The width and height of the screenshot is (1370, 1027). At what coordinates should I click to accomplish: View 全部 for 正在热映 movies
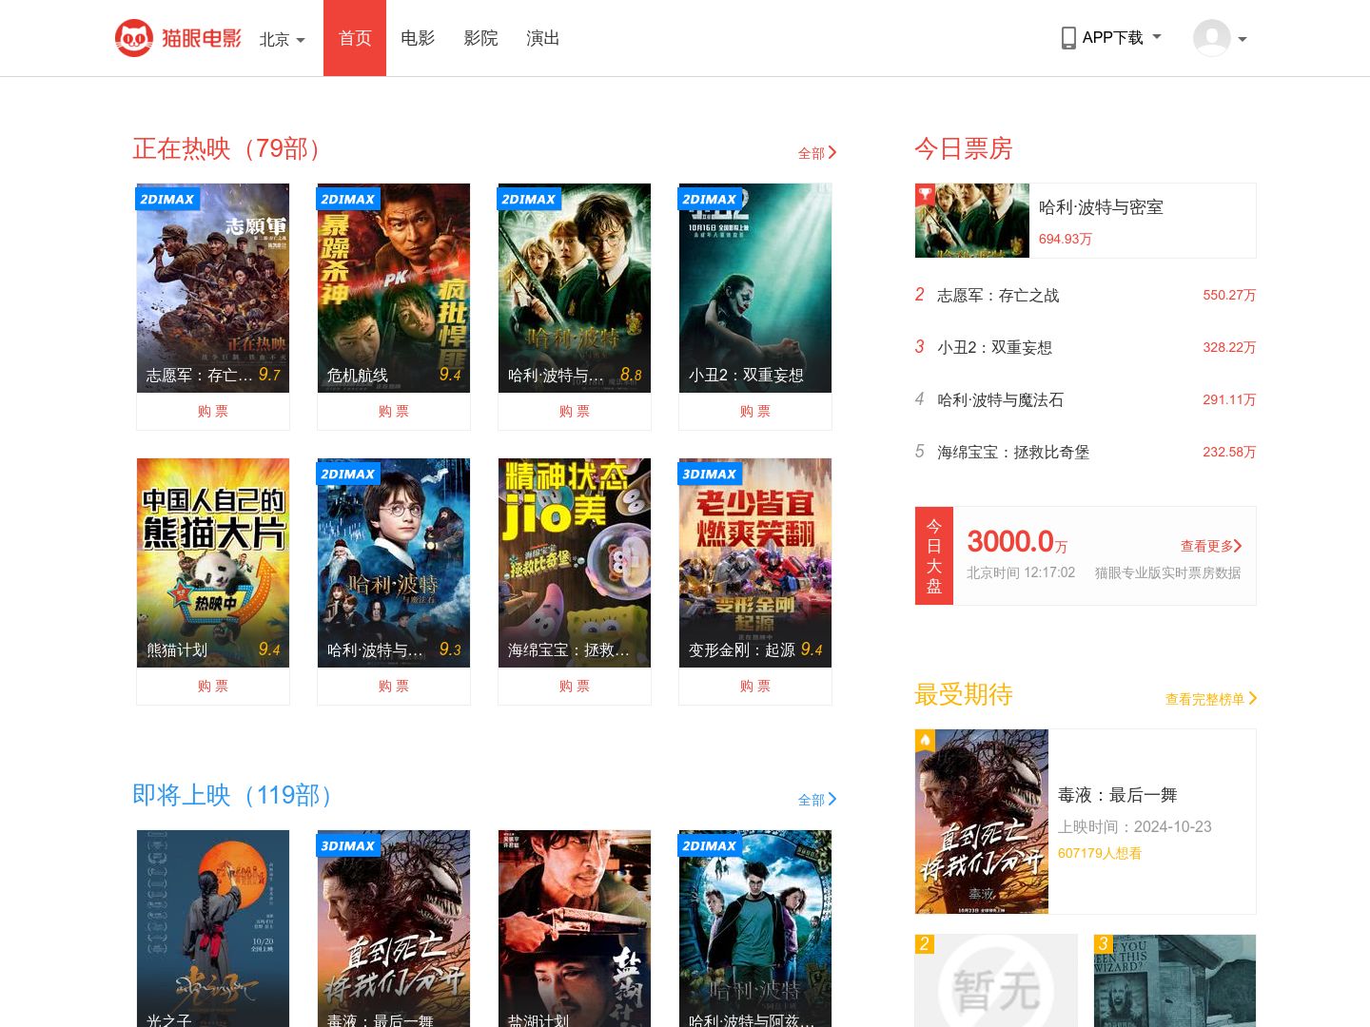817,153
